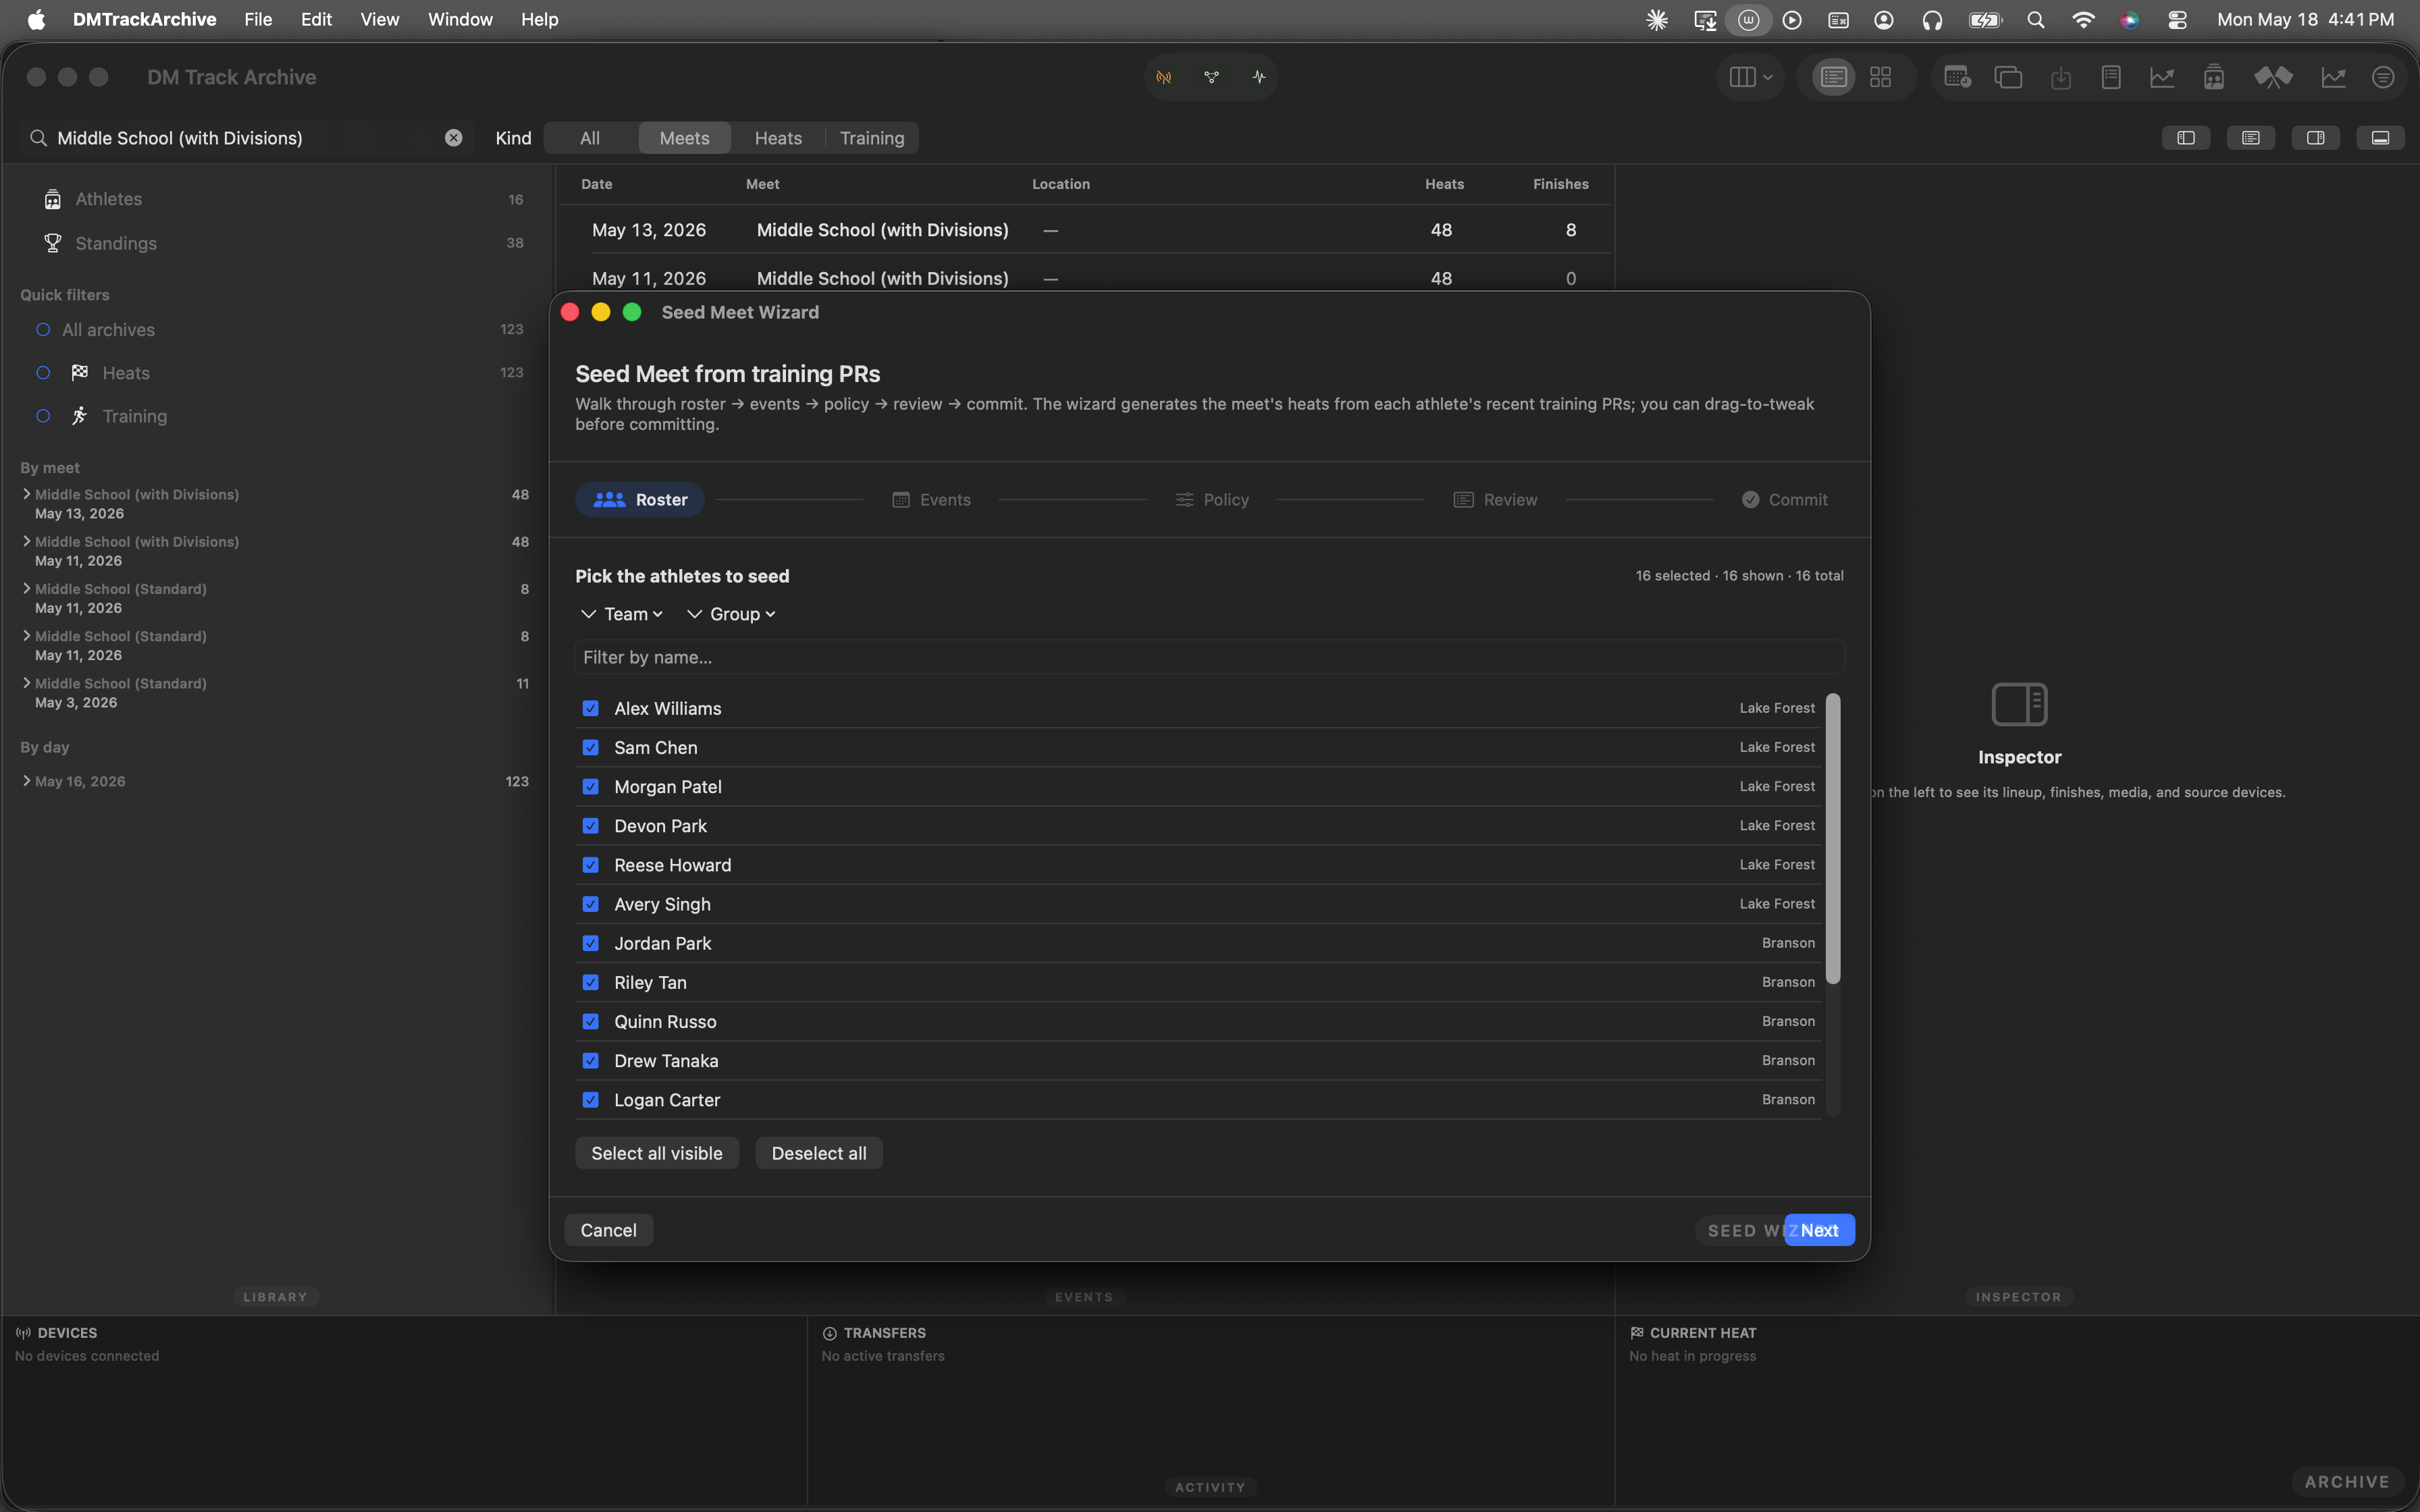Click the Next button in wizard
Screen dimensions: 2420x1512
1819,1230
